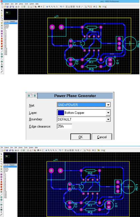This screenshot has width=140, height=217.
Task: Select the Zone tool in bottom window
Action: tap(1, 167)
